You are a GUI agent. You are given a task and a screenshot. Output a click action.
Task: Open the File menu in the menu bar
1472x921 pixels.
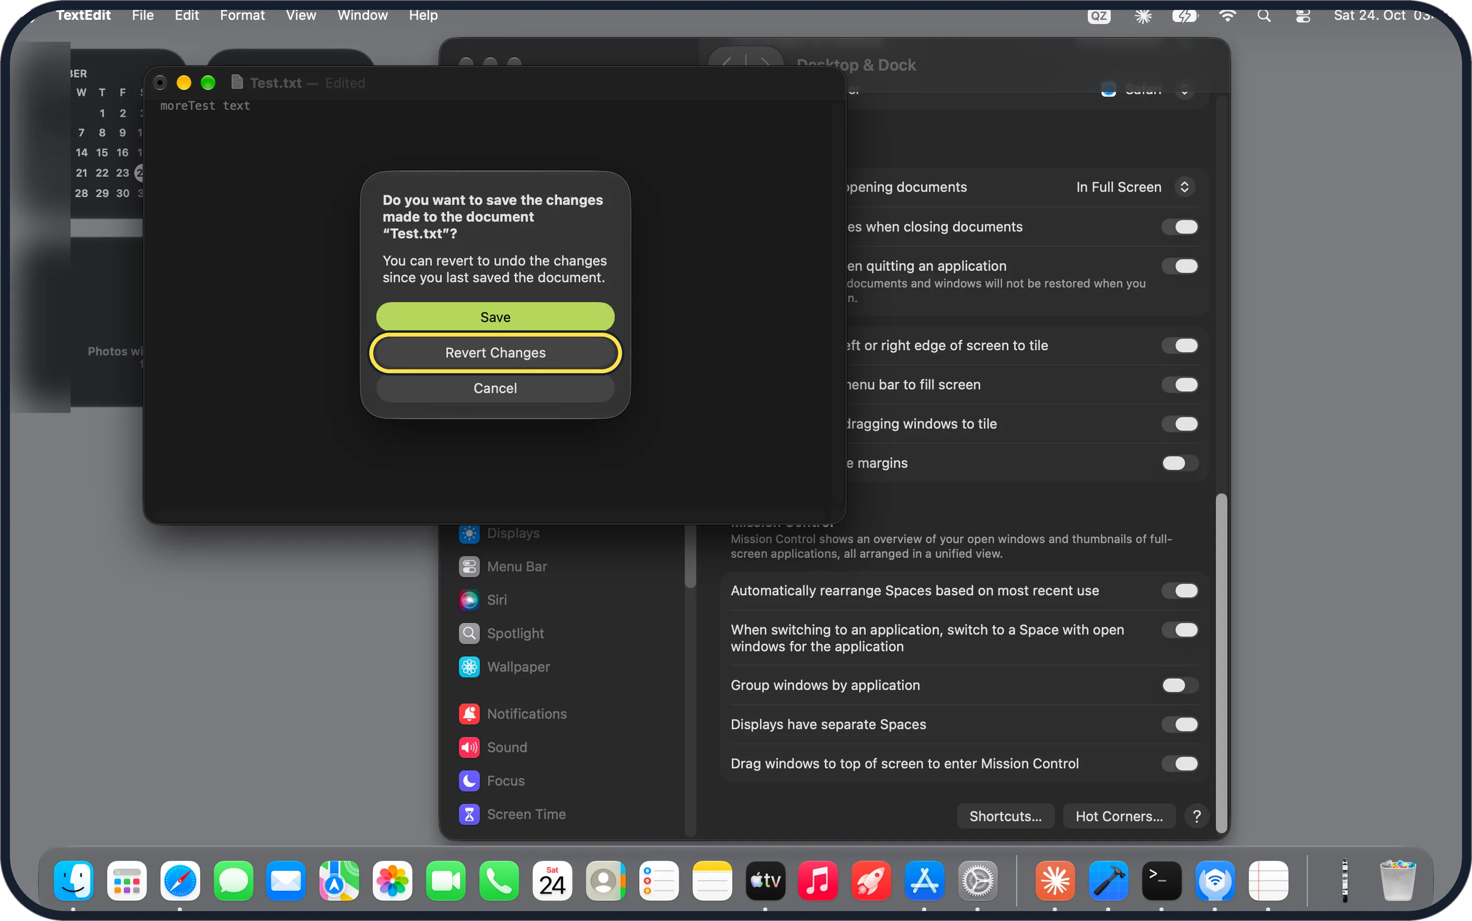(143, 15)
